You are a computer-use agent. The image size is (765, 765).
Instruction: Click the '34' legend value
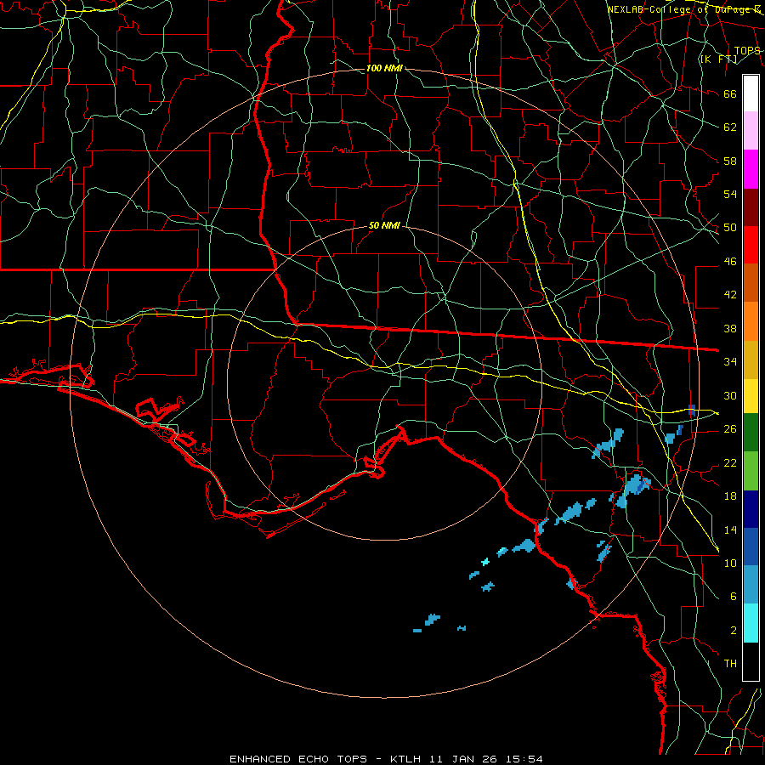[730, 362]
